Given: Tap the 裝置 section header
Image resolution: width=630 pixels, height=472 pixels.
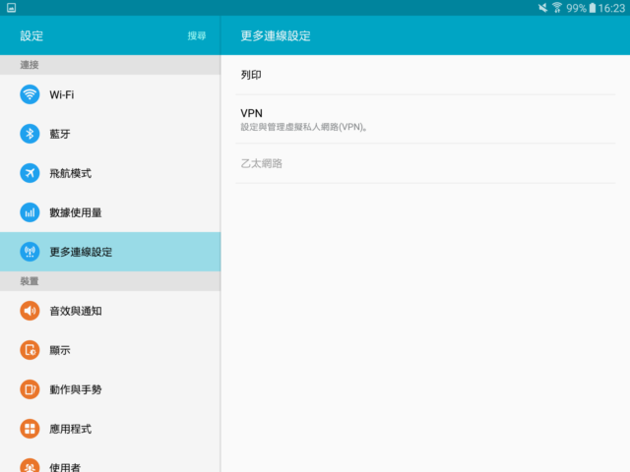Looking at the screenshot, I should 30,281.
